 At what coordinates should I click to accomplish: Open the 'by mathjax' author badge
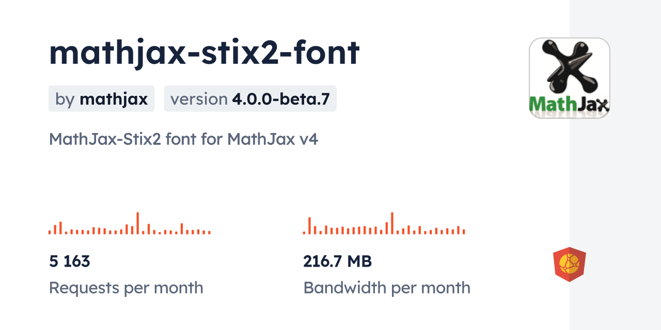click(x=101, y=98)
